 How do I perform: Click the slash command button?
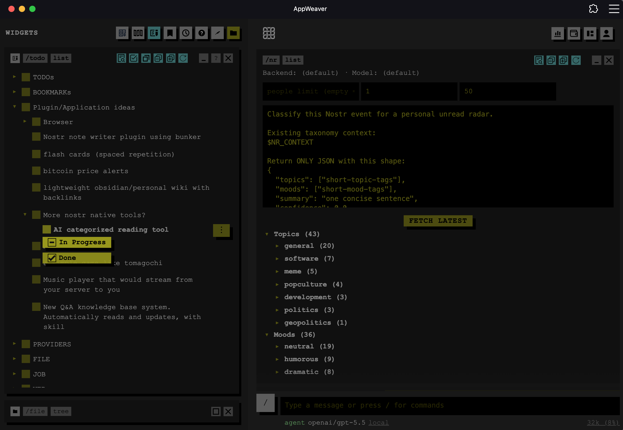coord(266,403)
